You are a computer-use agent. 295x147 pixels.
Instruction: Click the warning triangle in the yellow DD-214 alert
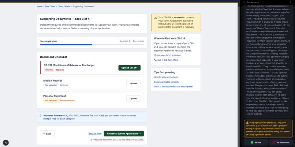pos(156,18)
